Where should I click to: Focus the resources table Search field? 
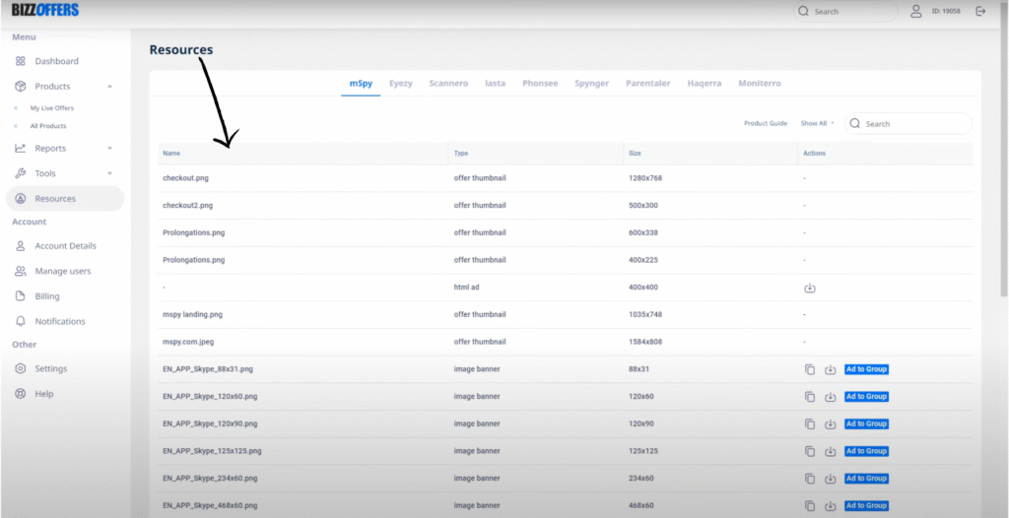click(x=908, y=123)
